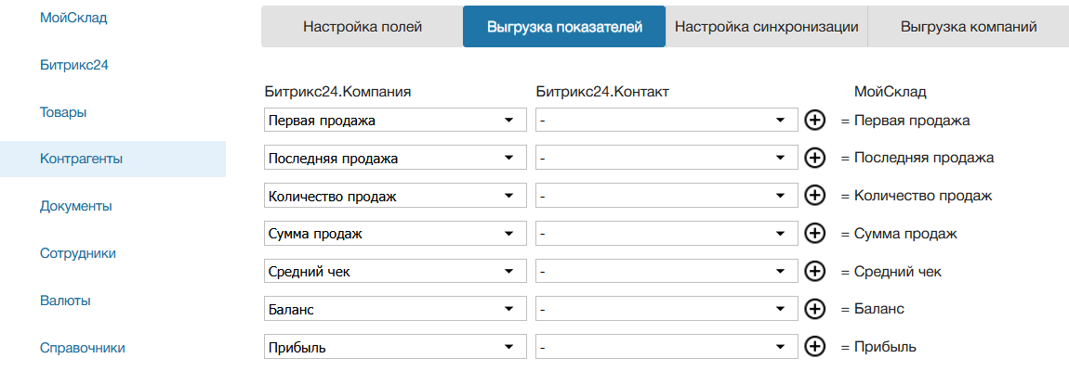Go to Документы in the sidebar

coord(76,206)
